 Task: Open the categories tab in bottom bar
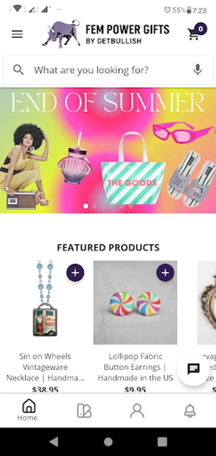click(x=84, y=411)
